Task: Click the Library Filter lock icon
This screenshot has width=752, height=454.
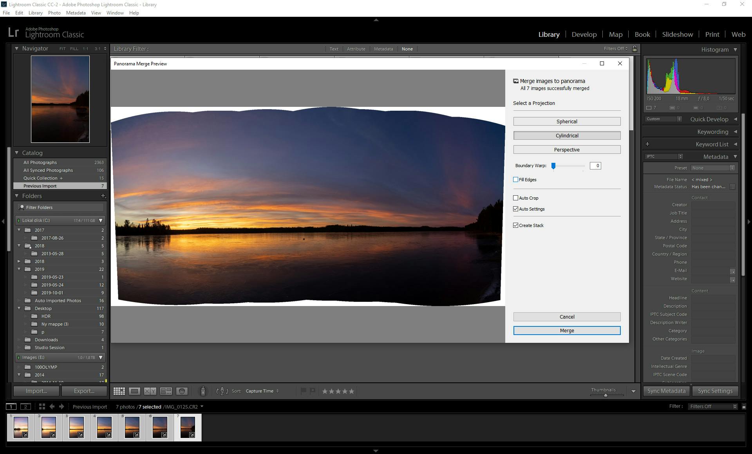Action: click(634, 49)
